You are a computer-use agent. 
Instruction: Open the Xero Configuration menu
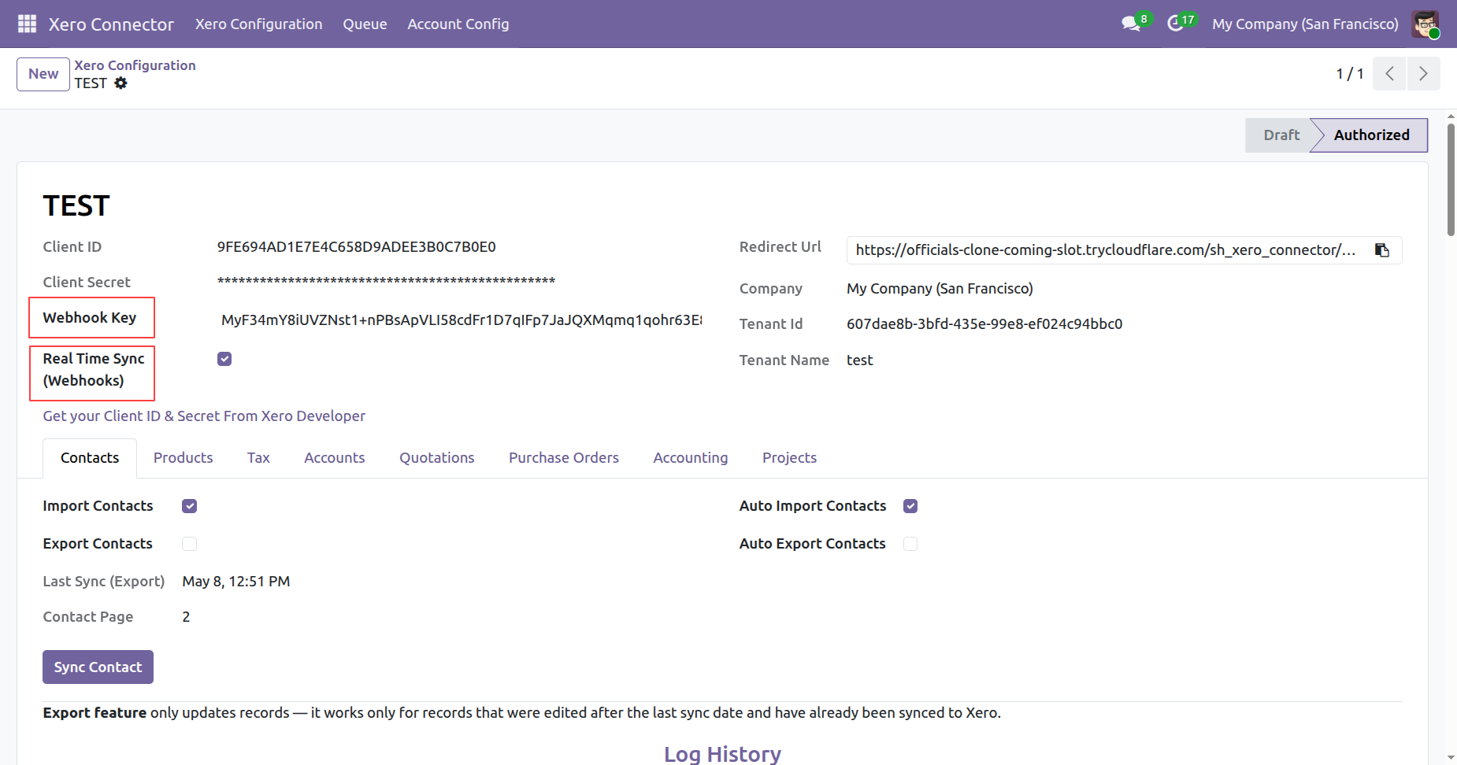[258, 24]
